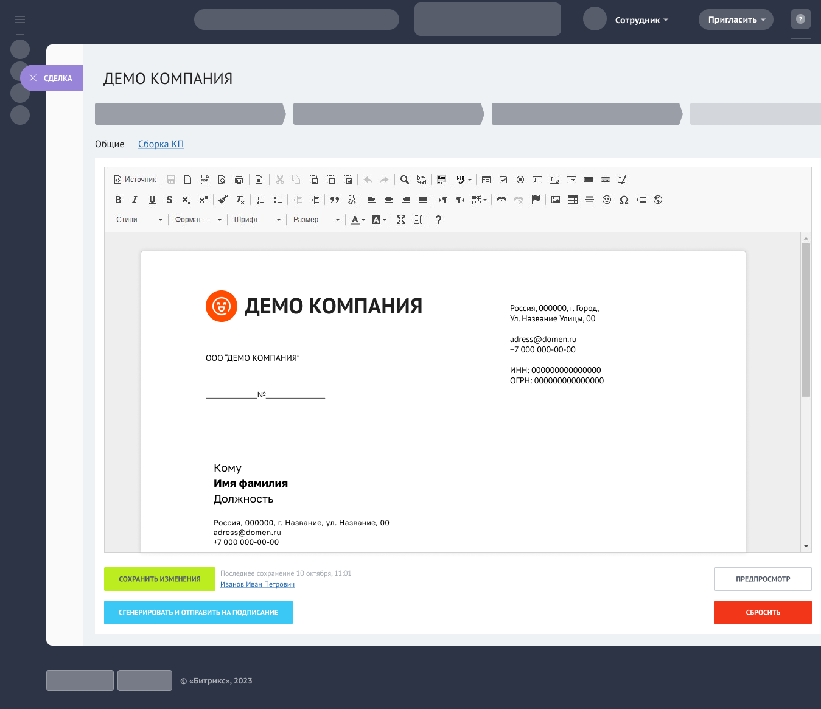
Task: Insert a radio button form field
Action: [520, 180]
